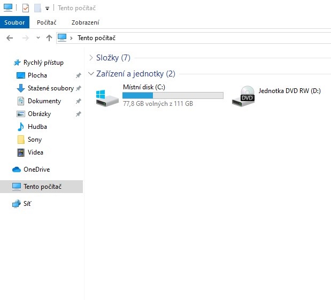This screenshot has width=331, height=300.
Task: Click the pin icon next to Dokumenty
Action: [x=78, y=101]
